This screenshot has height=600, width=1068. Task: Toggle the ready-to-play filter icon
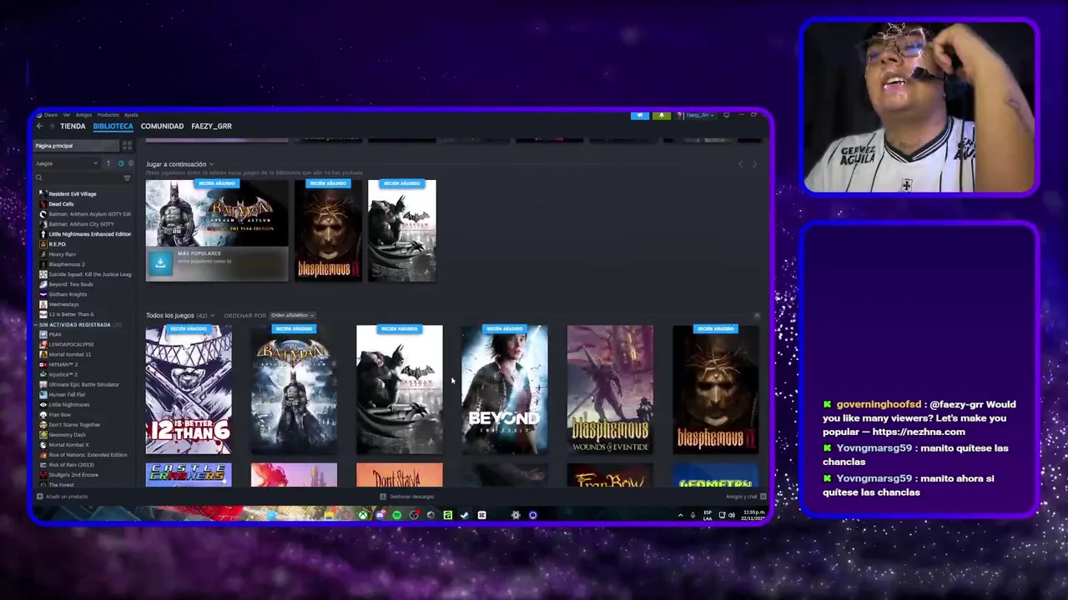pos(129,163)
